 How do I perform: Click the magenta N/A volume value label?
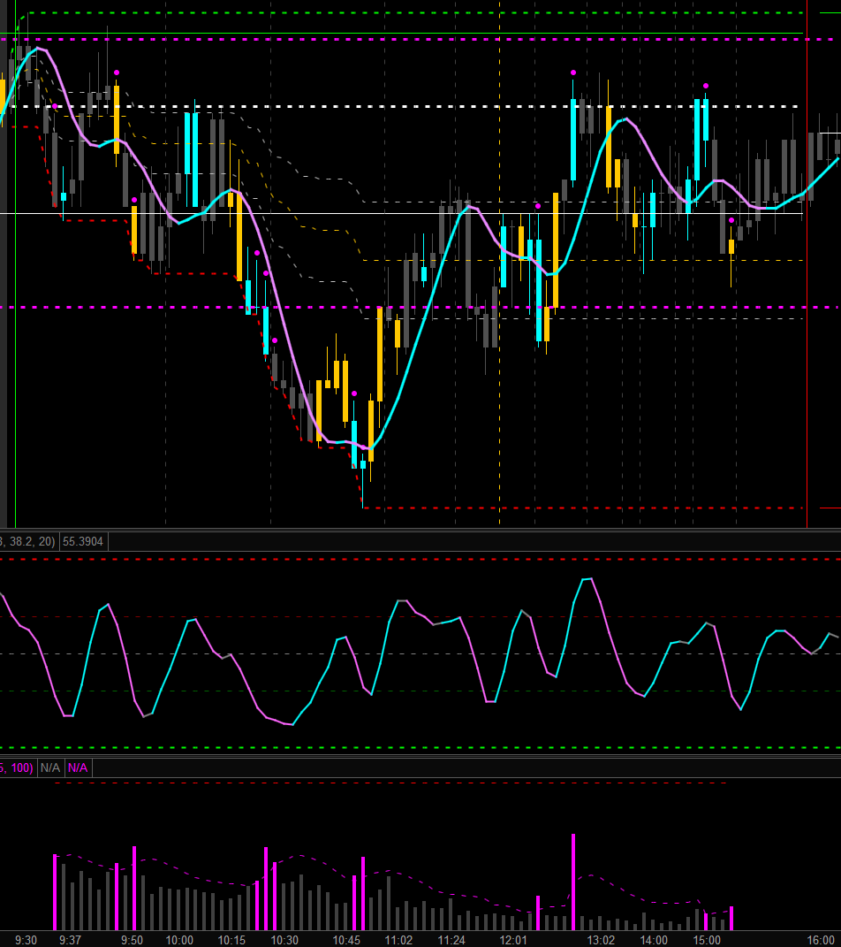78,768
